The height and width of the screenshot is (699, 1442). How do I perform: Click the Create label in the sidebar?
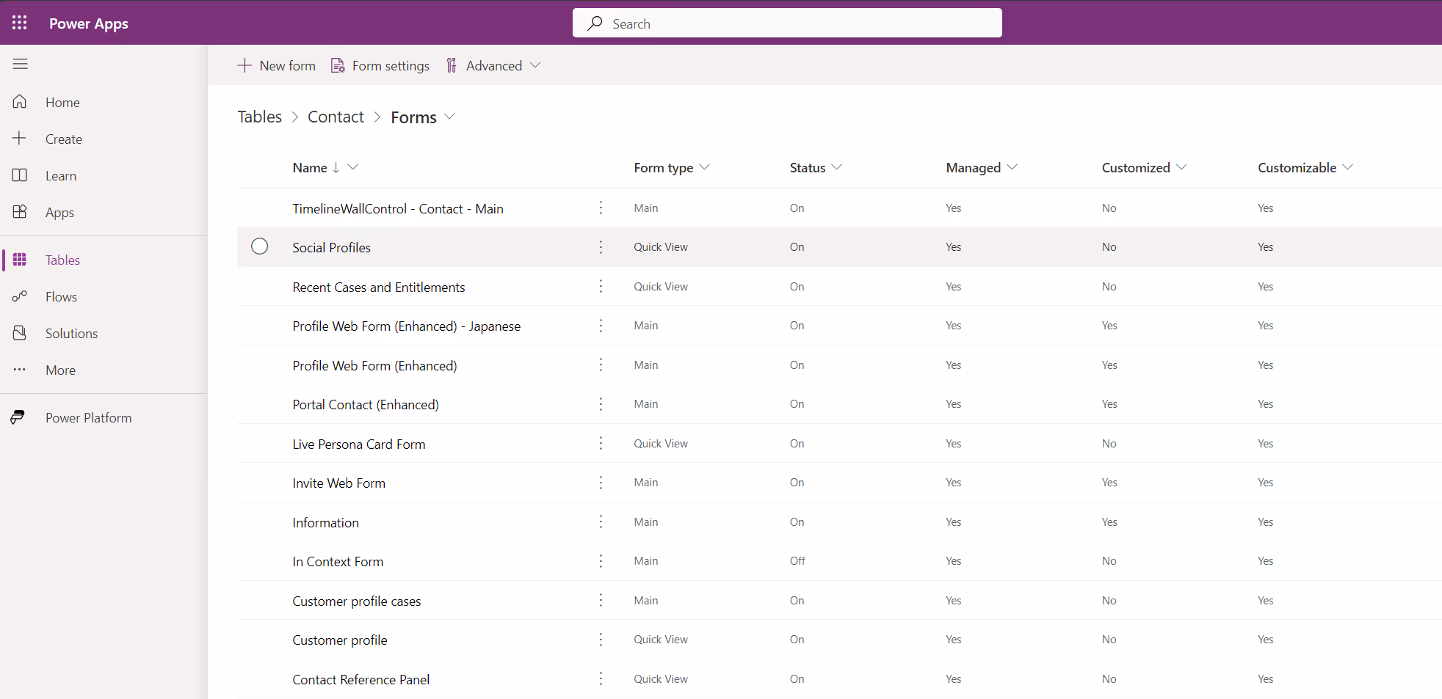[64, 139]
